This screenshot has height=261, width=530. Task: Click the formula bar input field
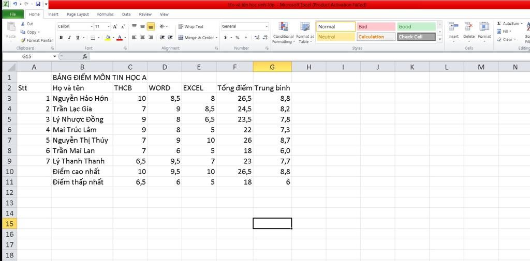310,56
